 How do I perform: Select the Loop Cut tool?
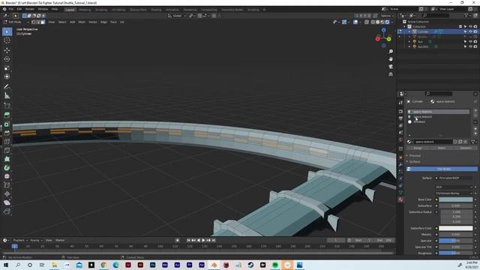click(x=7, y=142)
